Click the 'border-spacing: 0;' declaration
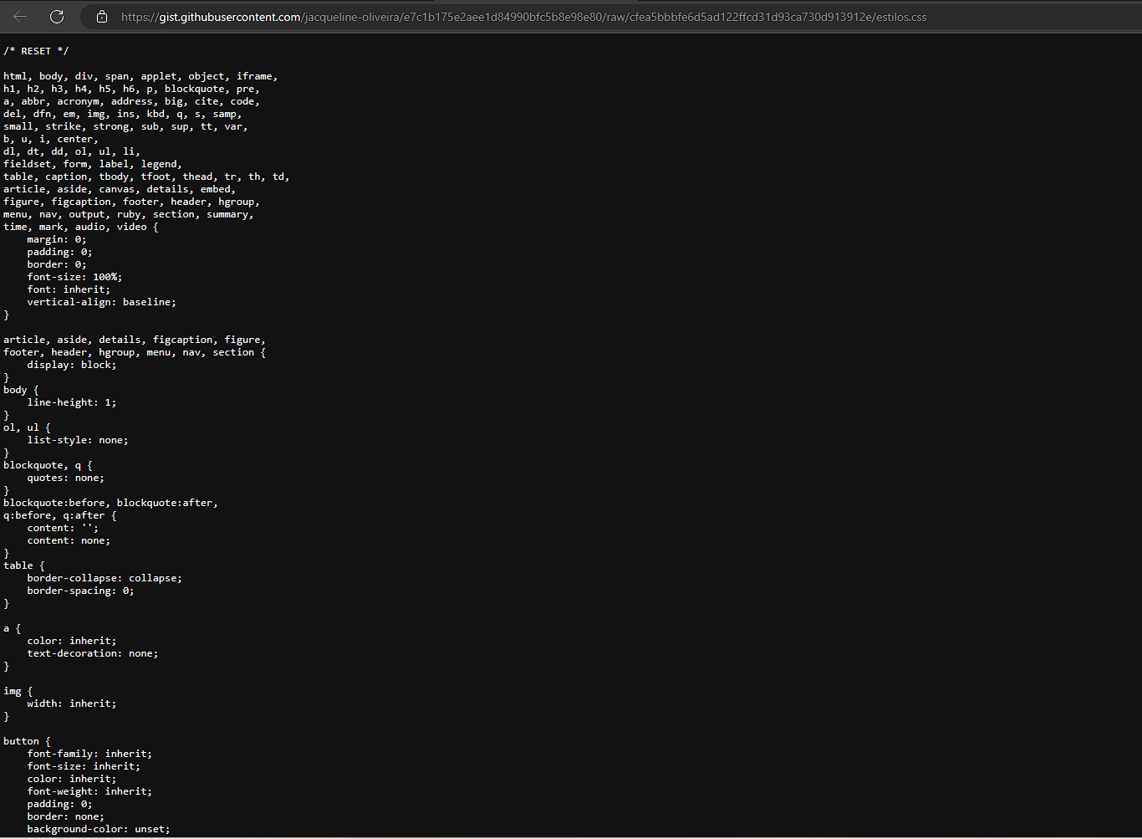1142x839 pixels. tap(80, 591)
